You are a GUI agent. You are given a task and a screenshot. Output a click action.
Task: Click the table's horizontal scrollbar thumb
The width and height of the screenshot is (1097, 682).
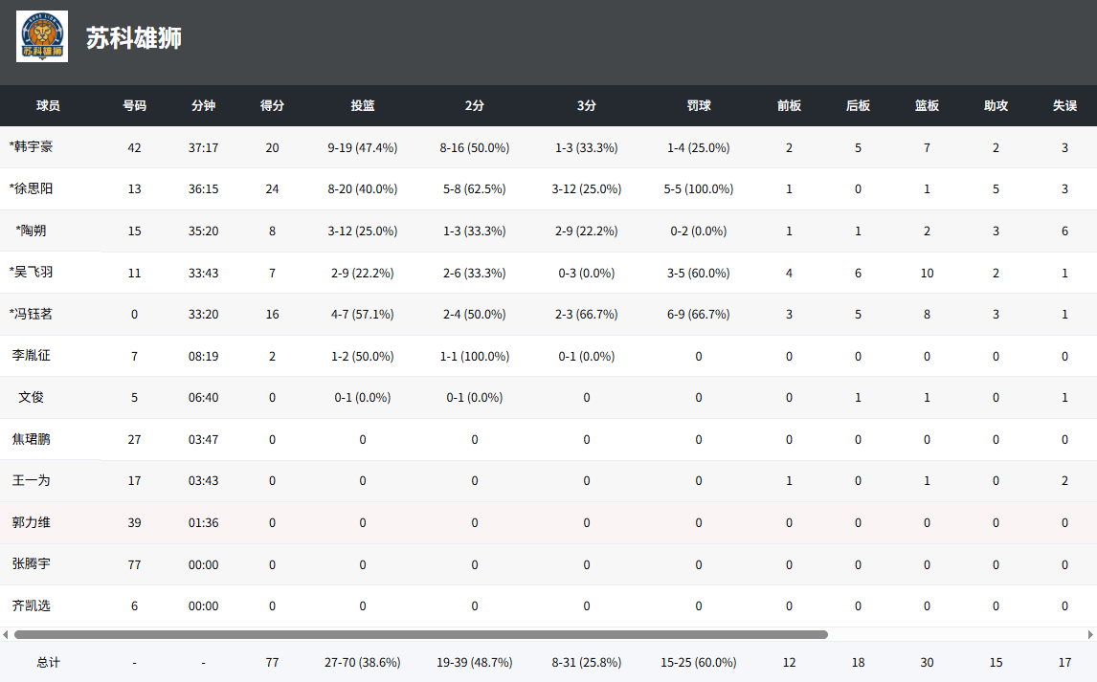pos(421,634)
